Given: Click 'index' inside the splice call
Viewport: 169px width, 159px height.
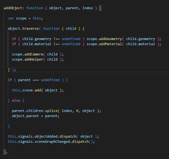Looking at the screenshot, I should [67, 111].
